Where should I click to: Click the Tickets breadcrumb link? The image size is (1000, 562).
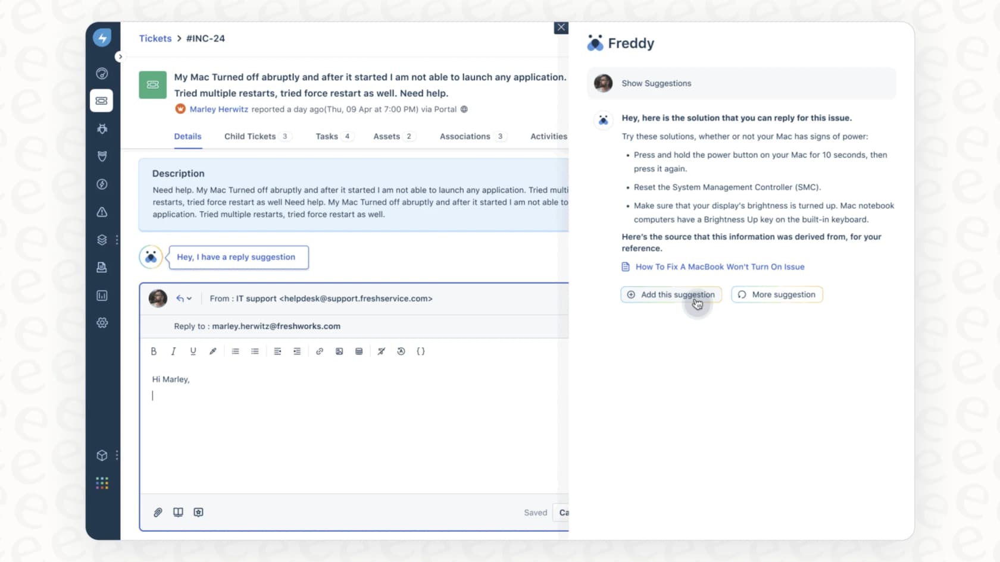(155, 38)
